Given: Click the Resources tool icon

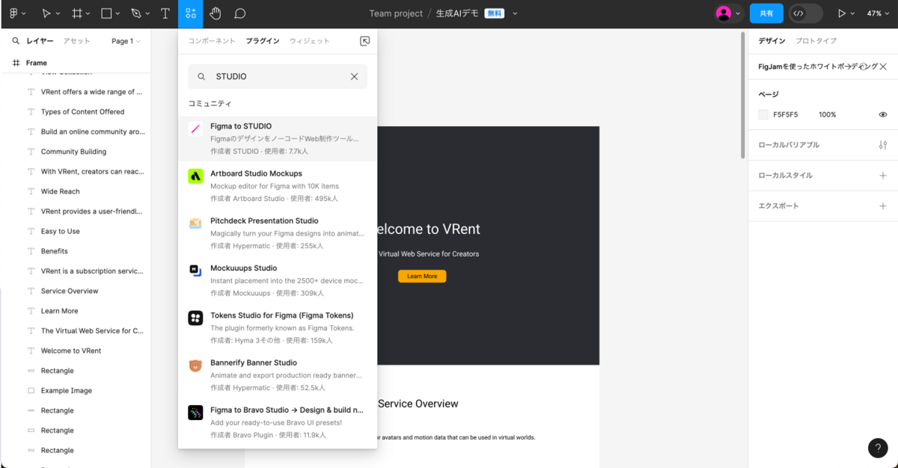Looking at the screenshot, I should [x=191, y=13].
